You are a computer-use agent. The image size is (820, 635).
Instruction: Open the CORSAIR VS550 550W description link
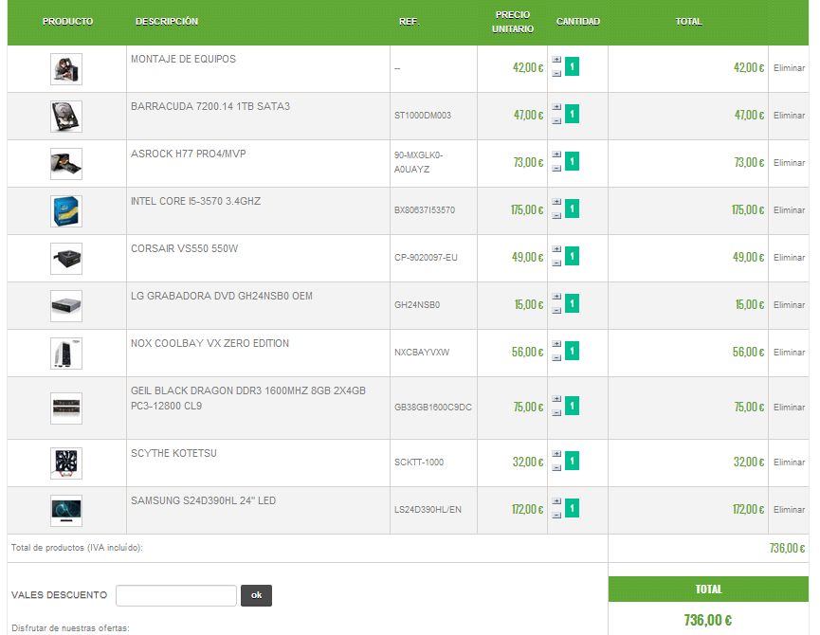pyautogui.click(x=185, y=248)
